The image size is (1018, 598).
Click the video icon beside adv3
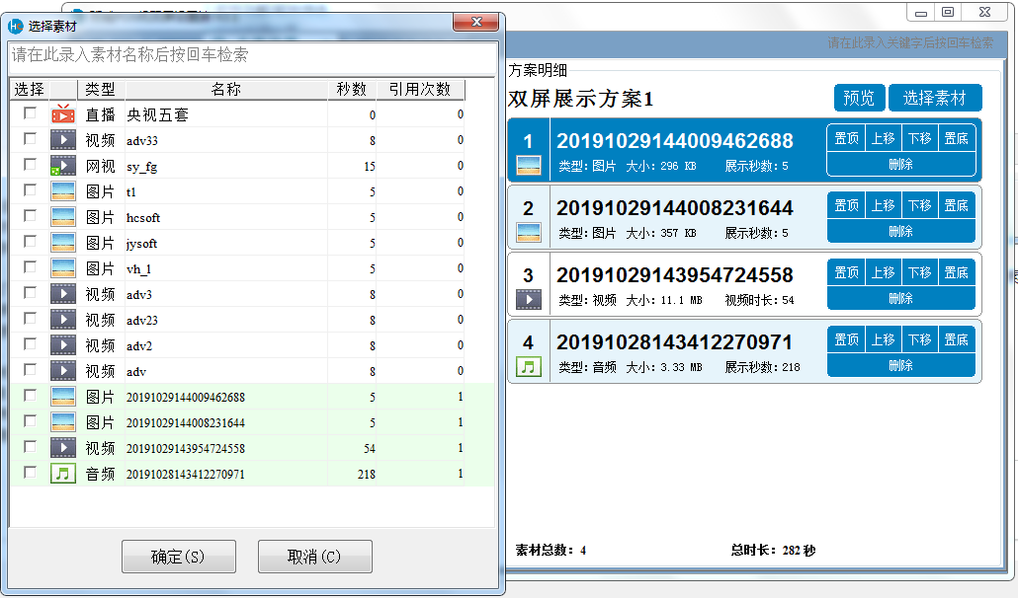(x=63, y=293)
